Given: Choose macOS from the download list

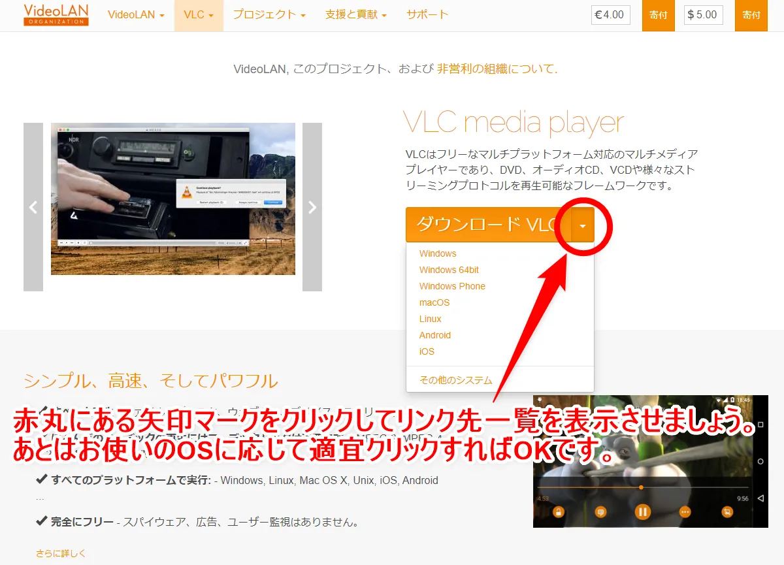Looking at the screenshot, I should [x=434, y=302].
